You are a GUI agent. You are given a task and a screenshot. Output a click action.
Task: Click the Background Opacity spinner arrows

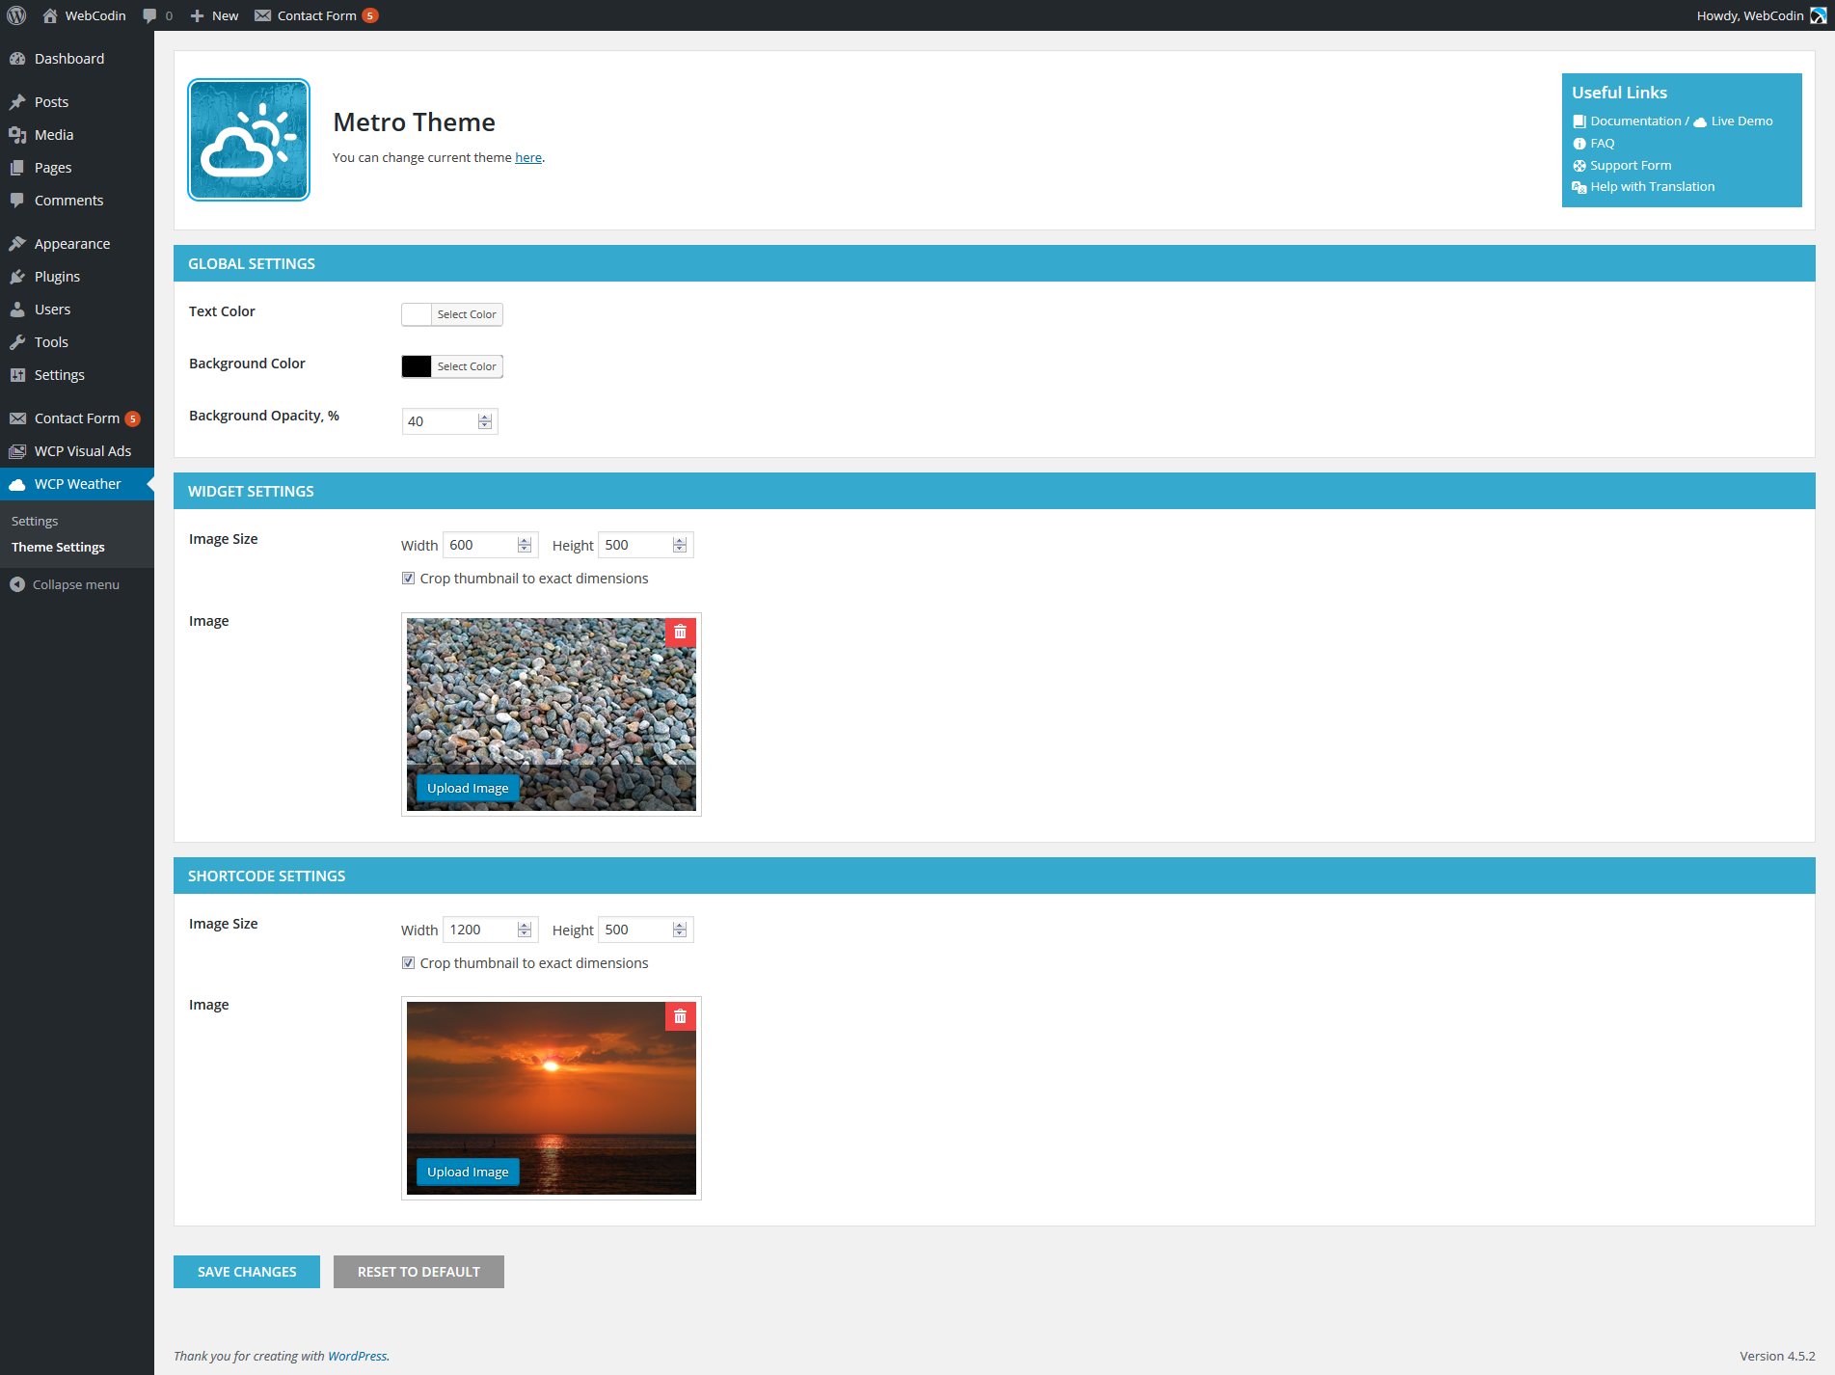[x=485, y=421]
